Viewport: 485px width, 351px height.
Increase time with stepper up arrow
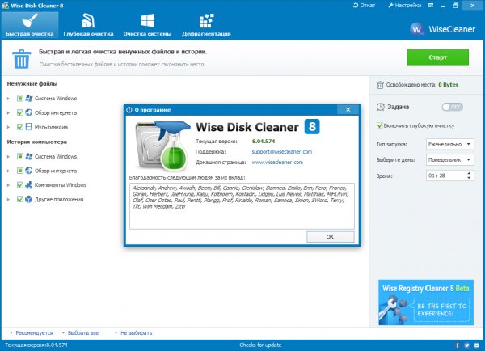(469, 173)
